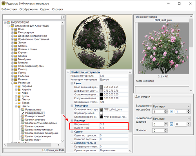Select the Земля folder icon

point(16,43)
